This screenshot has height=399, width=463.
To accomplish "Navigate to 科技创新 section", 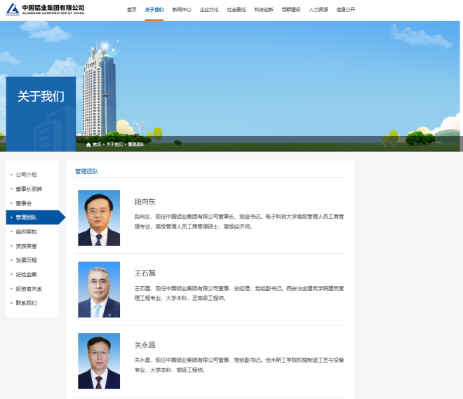I will (264, 10).
